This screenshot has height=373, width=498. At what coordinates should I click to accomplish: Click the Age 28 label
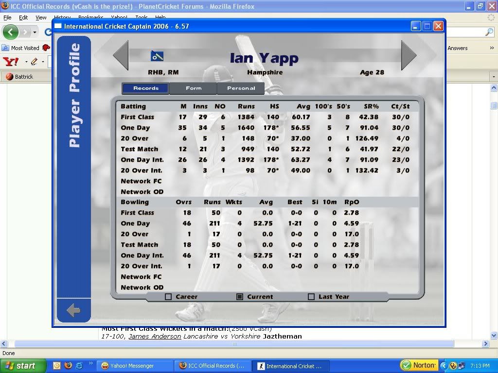point(372,72)
